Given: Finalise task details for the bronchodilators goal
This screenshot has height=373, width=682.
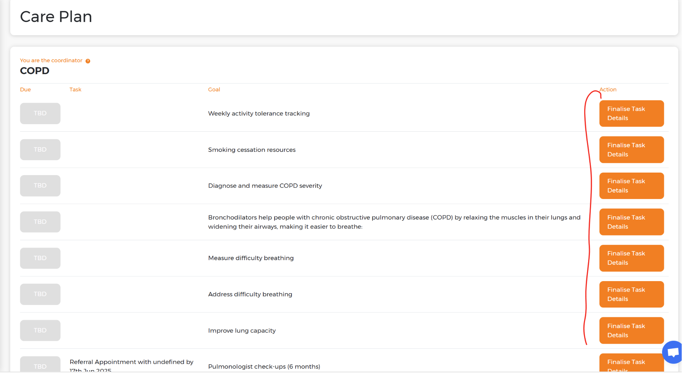Looking at the screenshot, I should (631, 222).
